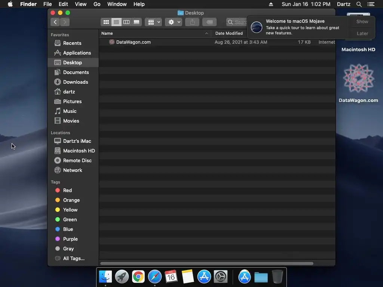Image resolution: width=383 pixels, height=287 pixels.
Task: Show All Tags in the sidebar
Action: (73, 259)
